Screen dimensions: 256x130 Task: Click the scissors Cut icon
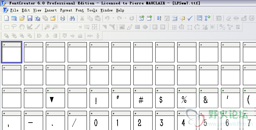coord(82,18)
